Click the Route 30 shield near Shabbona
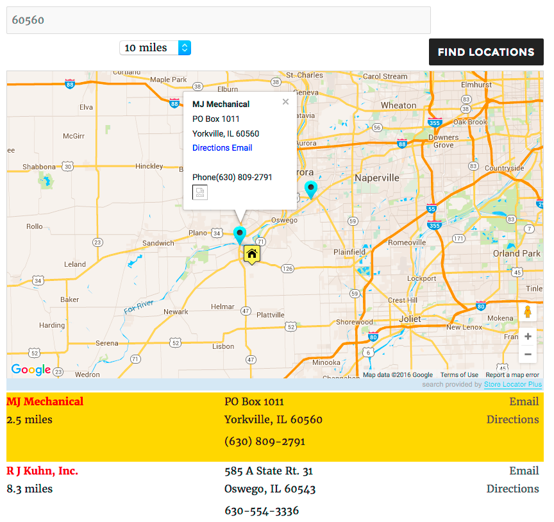 click(67, 166)
